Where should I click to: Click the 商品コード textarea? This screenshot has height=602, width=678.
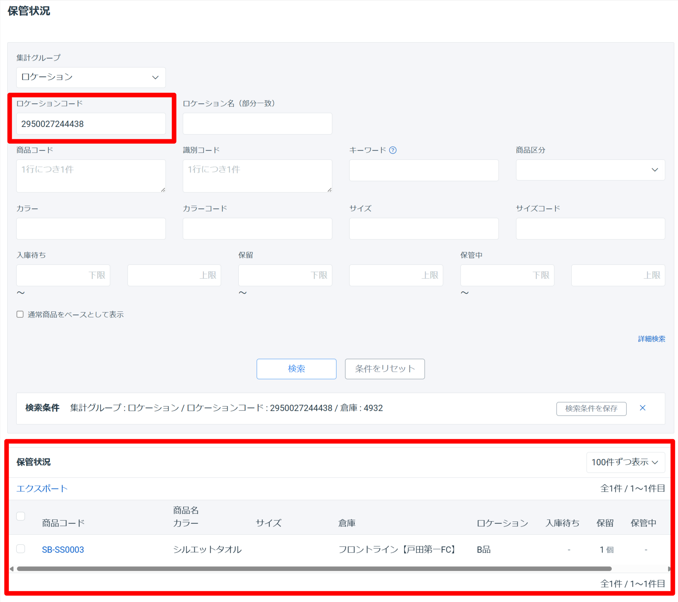[x=91, y=176]
